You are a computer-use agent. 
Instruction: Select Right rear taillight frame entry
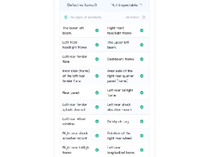pyautogui.click(x=82, y=150)
